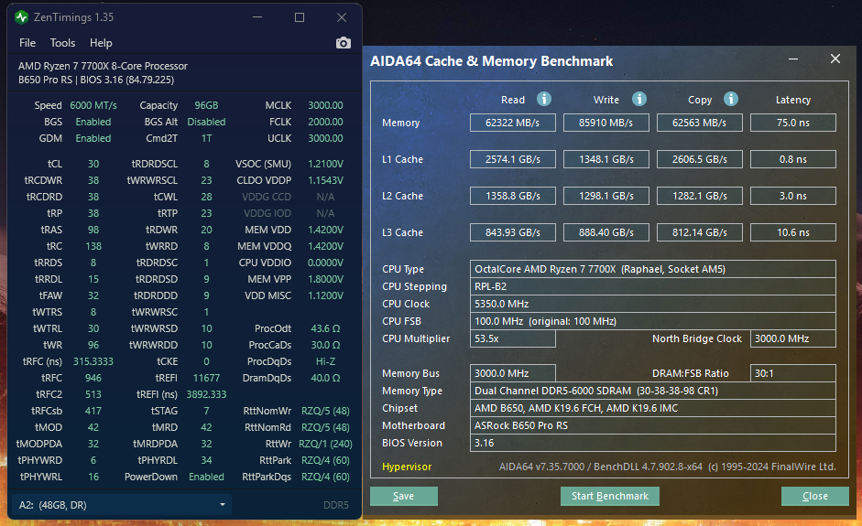Click the Memory Read field 62322 MB/s

pyautogui.click(x=513, y=123)
